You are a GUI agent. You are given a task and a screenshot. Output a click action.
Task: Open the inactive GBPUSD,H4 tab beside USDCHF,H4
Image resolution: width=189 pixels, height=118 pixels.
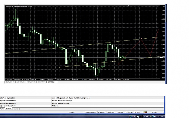[31, 82]
